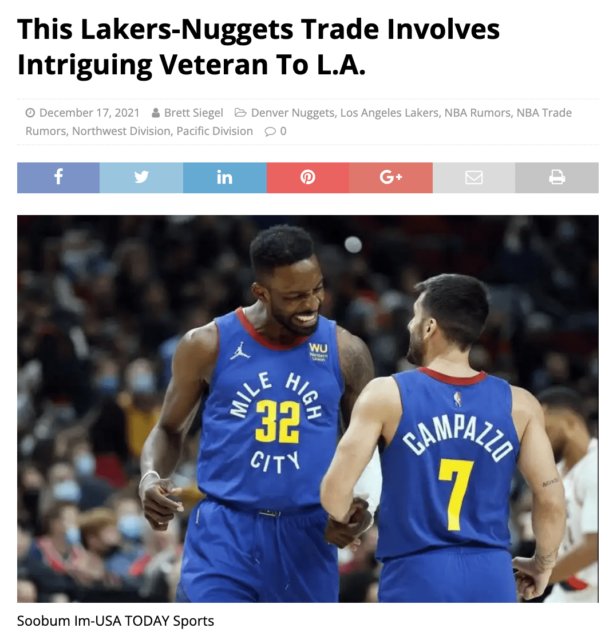The height and width of the screenshot is (636, 609).
Task: Click the Soobum Im-USA TODAY Sports caption
Action: tap(115, 621)
